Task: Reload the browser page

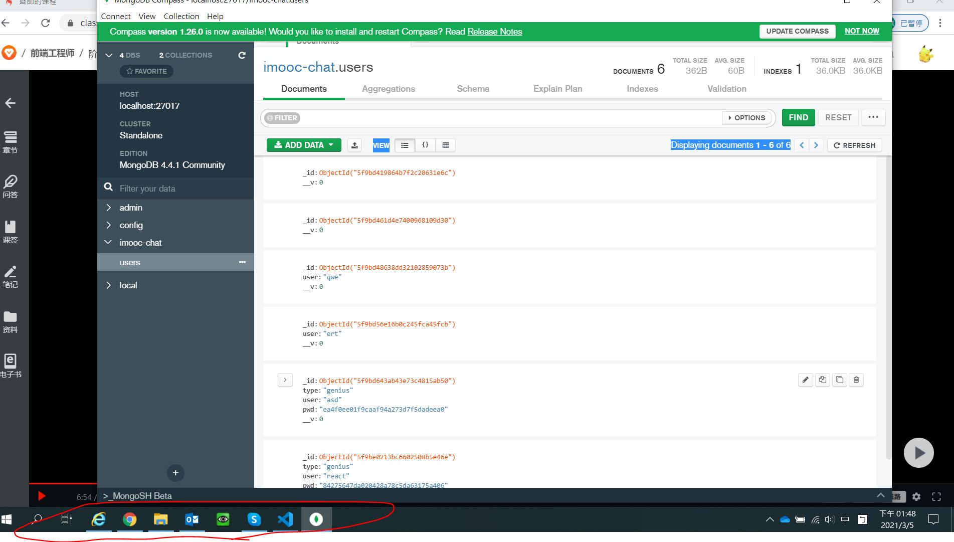Action: click(x=46, y=23)
